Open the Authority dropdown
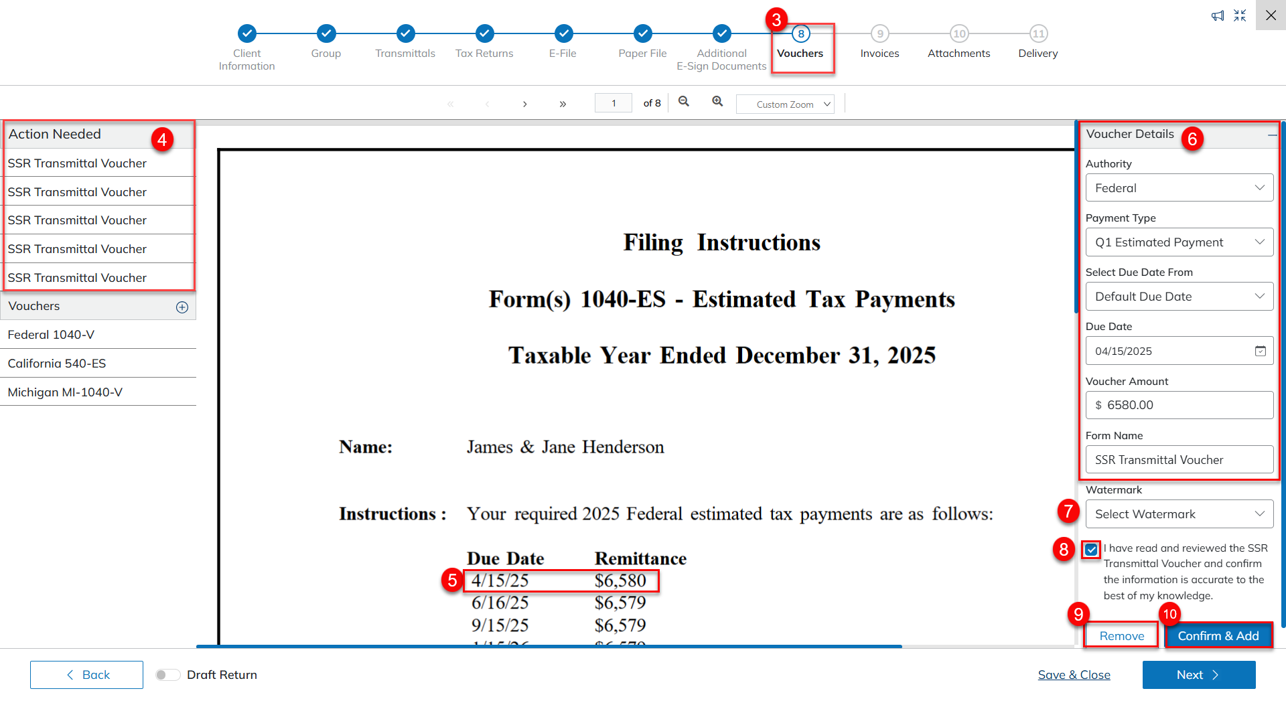 1179,188
